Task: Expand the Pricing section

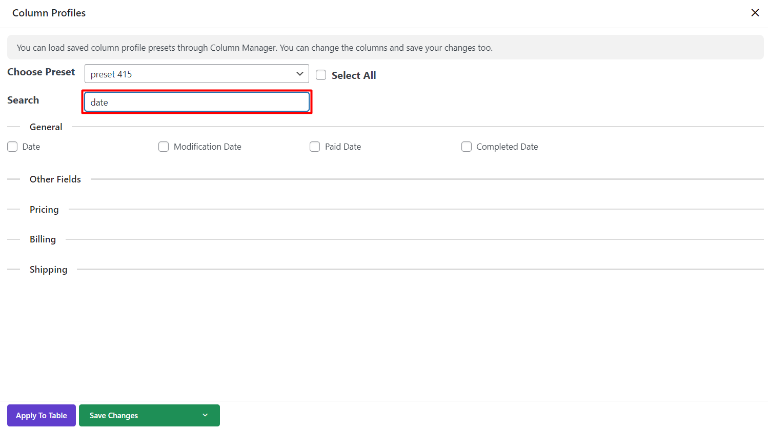Action: click(44, 210)
